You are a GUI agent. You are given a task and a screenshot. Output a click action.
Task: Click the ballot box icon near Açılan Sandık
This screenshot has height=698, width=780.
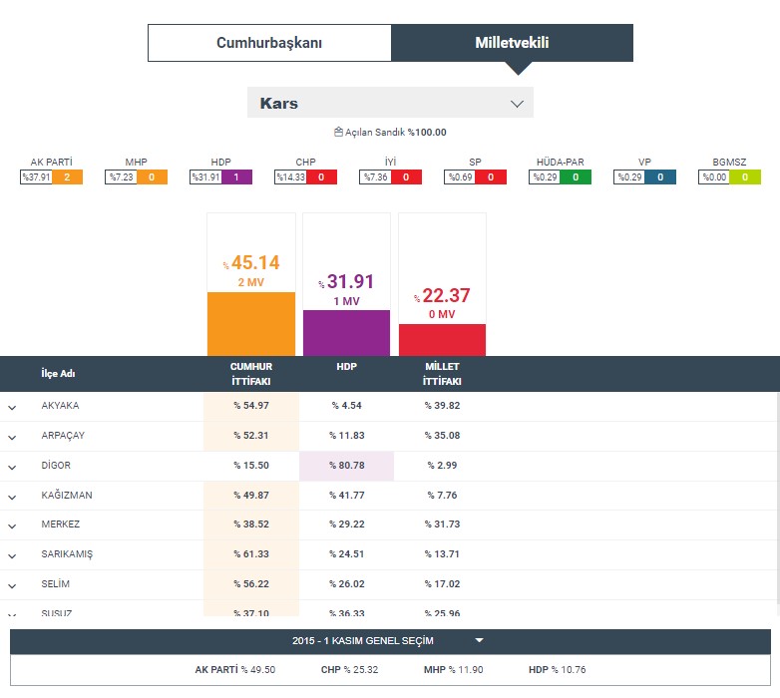pos(338,132)
